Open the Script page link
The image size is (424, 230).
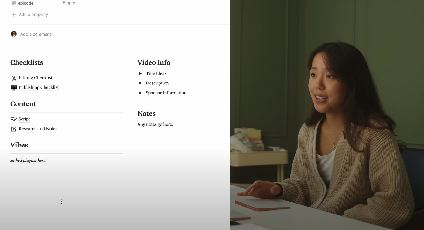point(24,119)
